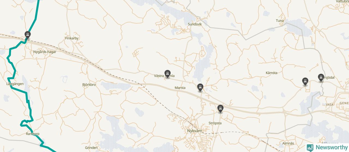Open the crash marker east of Marsta
Viewport: 349px width, 152px height.
pyautogui.click(x=200, y=87)
